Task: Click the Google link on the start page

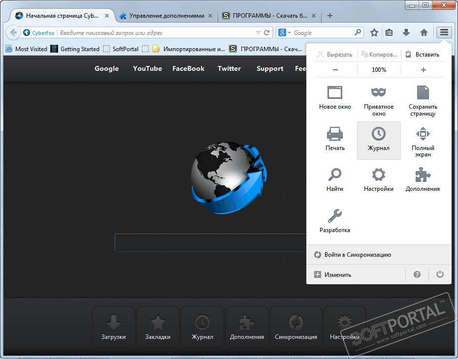Action: point(106,68)
